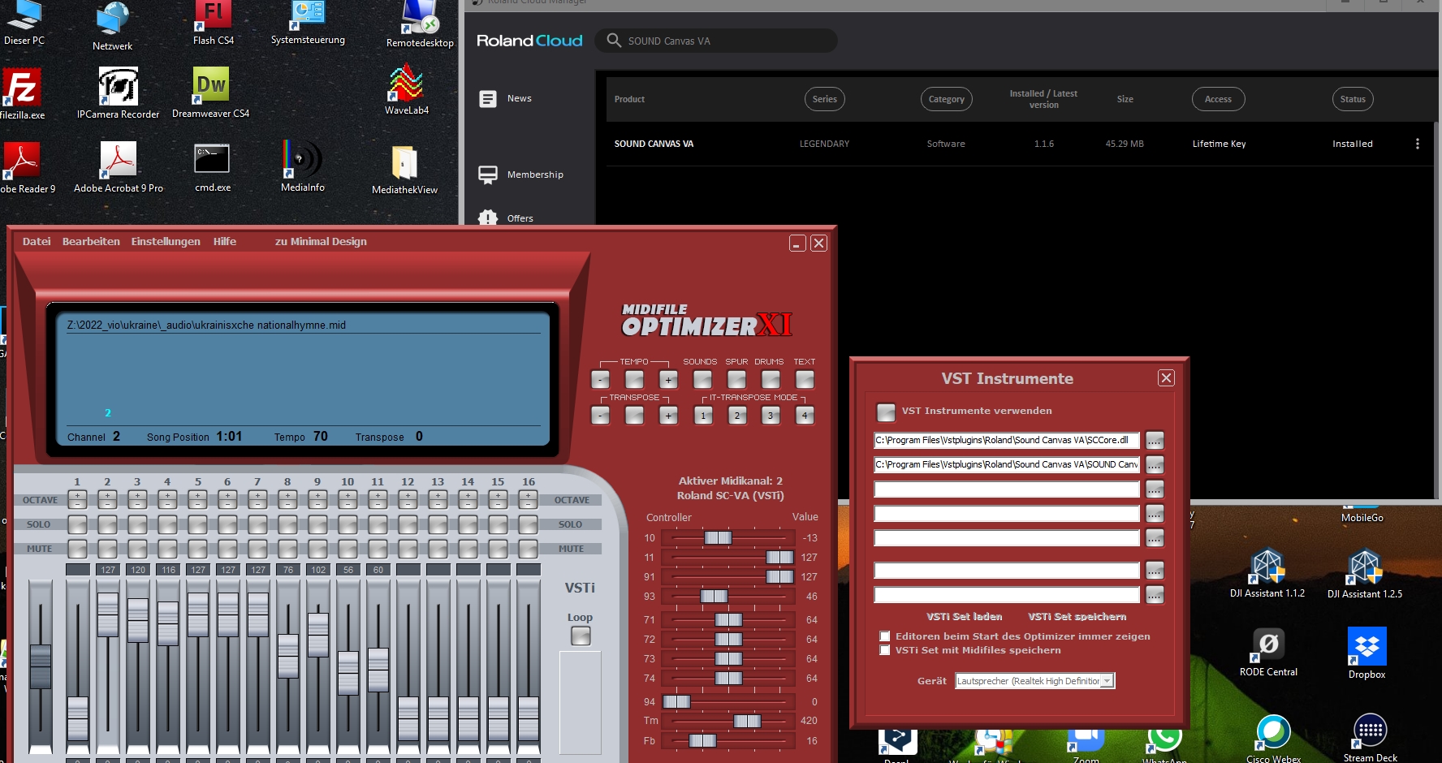Click News icon in Roland Cloud sidebar
This screenshot has width=1442, height=763.
[488, 99]
